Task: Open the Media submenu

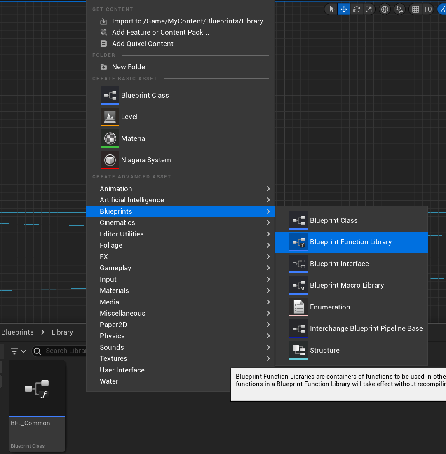Action: (181, 302)
